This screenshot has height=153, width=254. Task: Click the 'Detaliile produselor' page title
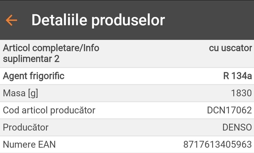[x=98, y=20]
